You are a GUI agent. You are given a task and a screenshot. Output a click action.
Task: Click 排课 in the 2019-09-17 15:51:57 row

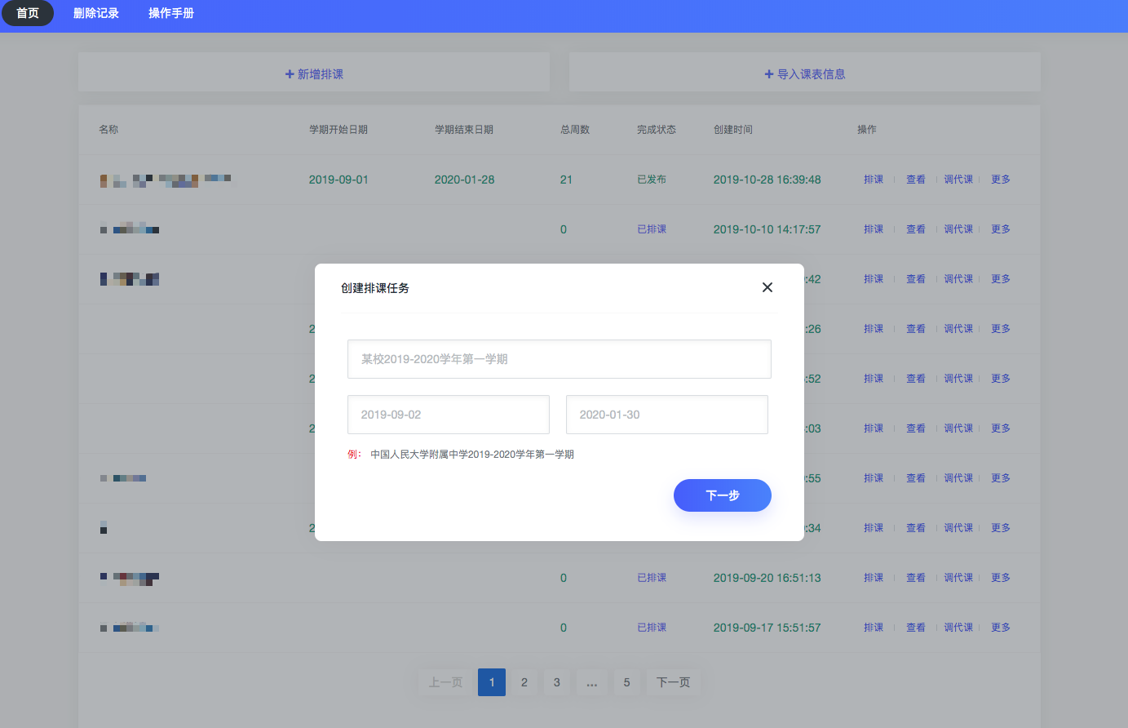[874, 628]
